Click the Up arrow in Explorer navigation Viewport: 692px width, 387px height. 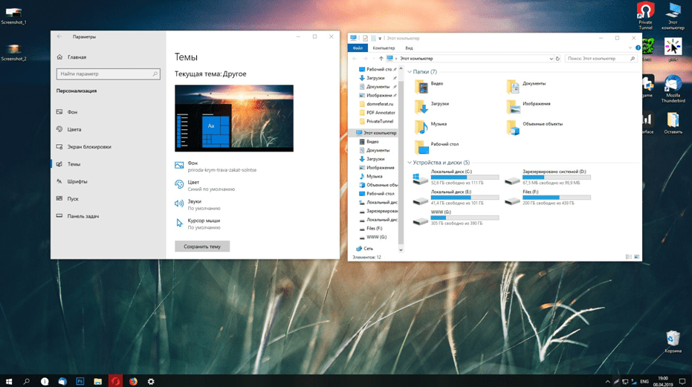pos(381,59)
